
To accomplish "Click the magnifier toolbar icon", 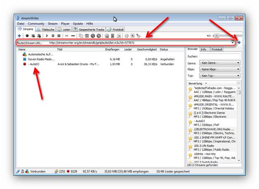I will (133, 36).
